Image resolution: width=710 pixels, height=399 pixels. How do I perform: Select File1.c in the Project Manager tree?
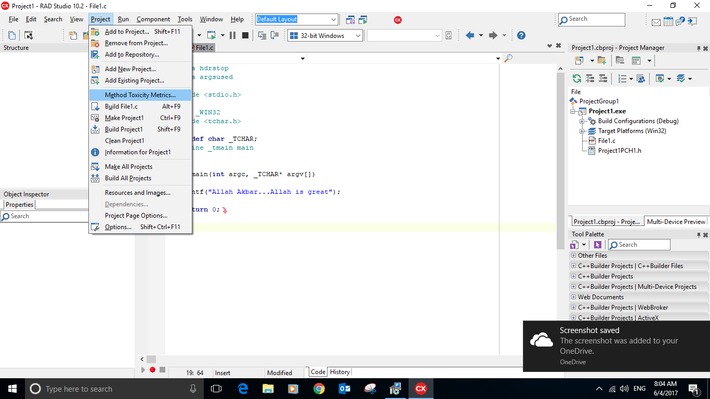tap(606, 141)
